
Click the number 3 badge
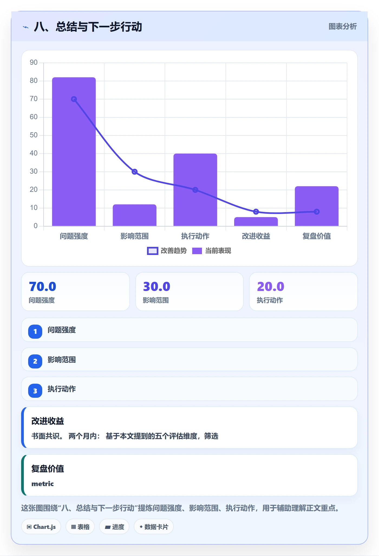[35, 391]
